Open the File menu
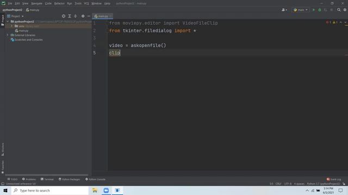This screenshot has height=195, width=348. point(10,4)
